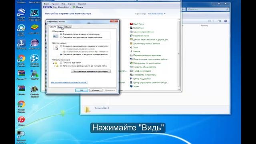
Task: Open the Easy Photo Print dropdown arrow
Action: click(71, 7)
